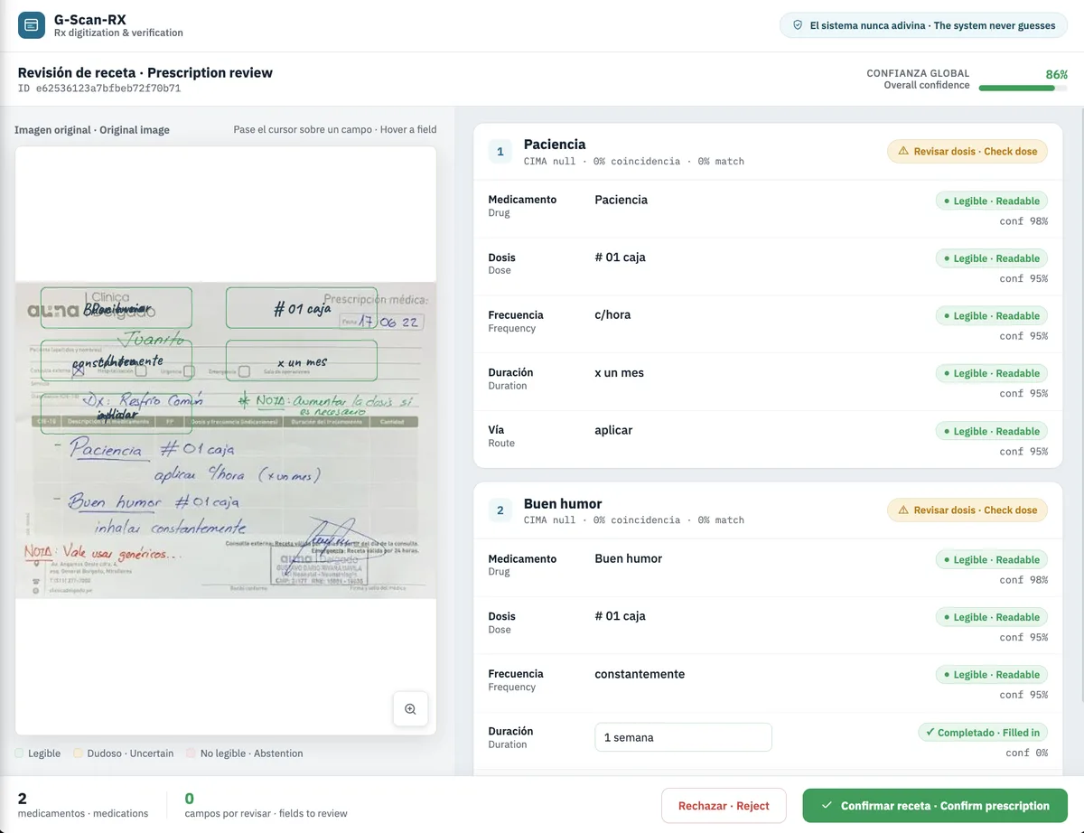Click Buen humor's "Revisar dosis · Check dose" warning badge
The image size is (1084, 833).
[967, 510]
